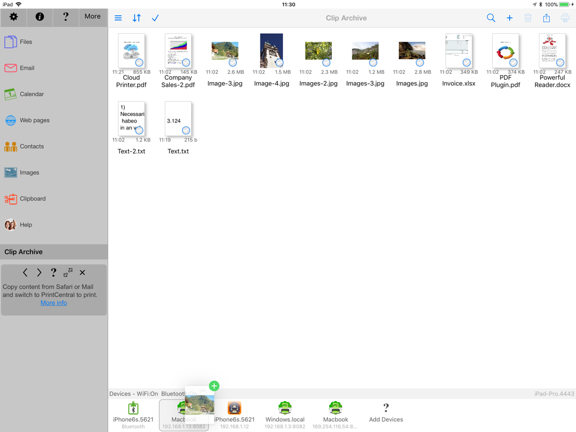Open the More menu at top left
Image resolution: width=576 pixels, height=432 pixels.
click(x=92, y=16)
